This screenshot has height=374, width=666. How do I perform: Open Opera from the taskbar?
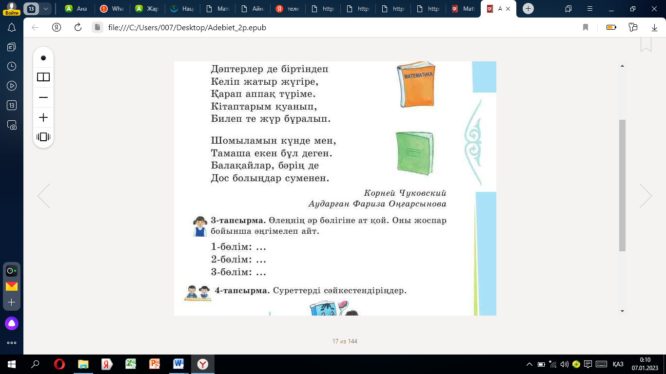pyautogui.click(x=59, y=364)
